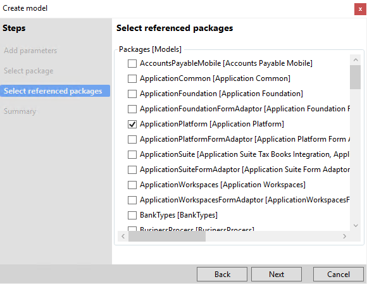Screen dimensions: 367x284
Task: Select the ApplicationSuite package checkbox
Action: point(132,154)
